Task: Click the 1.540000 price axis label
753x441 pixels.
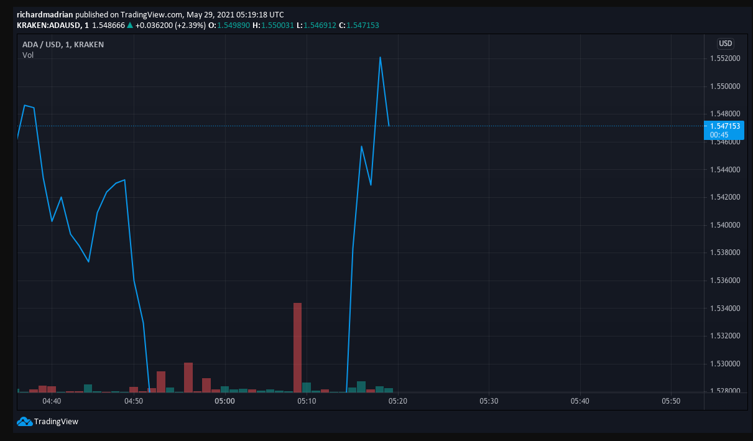Action: [x=724, y=225]
